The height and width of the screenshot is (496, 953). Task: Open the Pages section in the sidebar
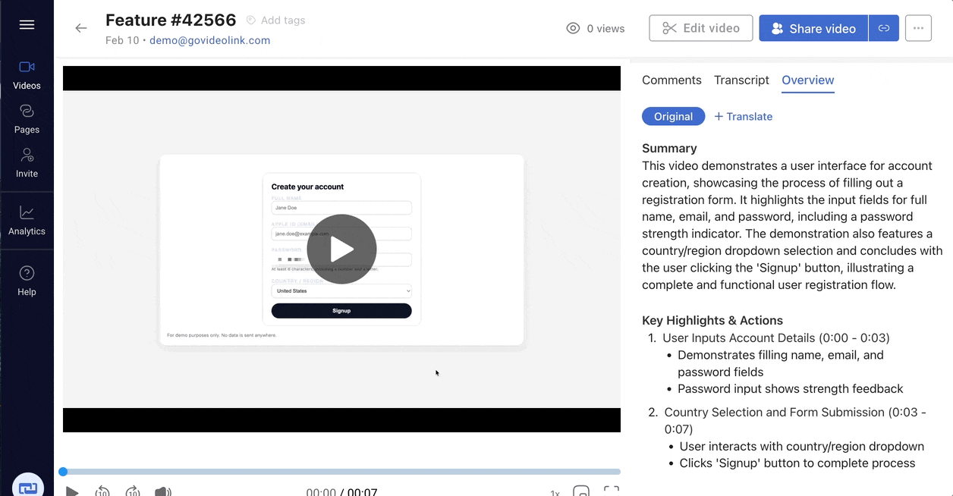pyautogui.click(x=27, y=119)
